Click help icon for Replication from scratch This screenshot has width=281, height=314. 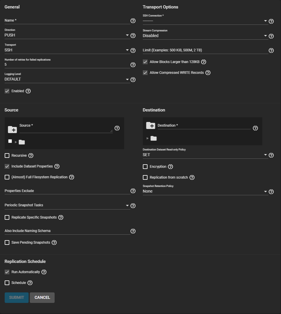point(192,177)
